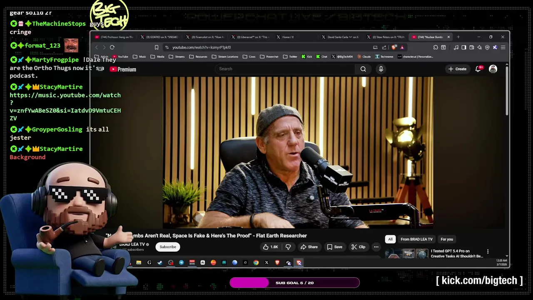This screenshot has height=300, width=533.
Task: Open More actions menu beside Clip
Action: tap(376, 247)
